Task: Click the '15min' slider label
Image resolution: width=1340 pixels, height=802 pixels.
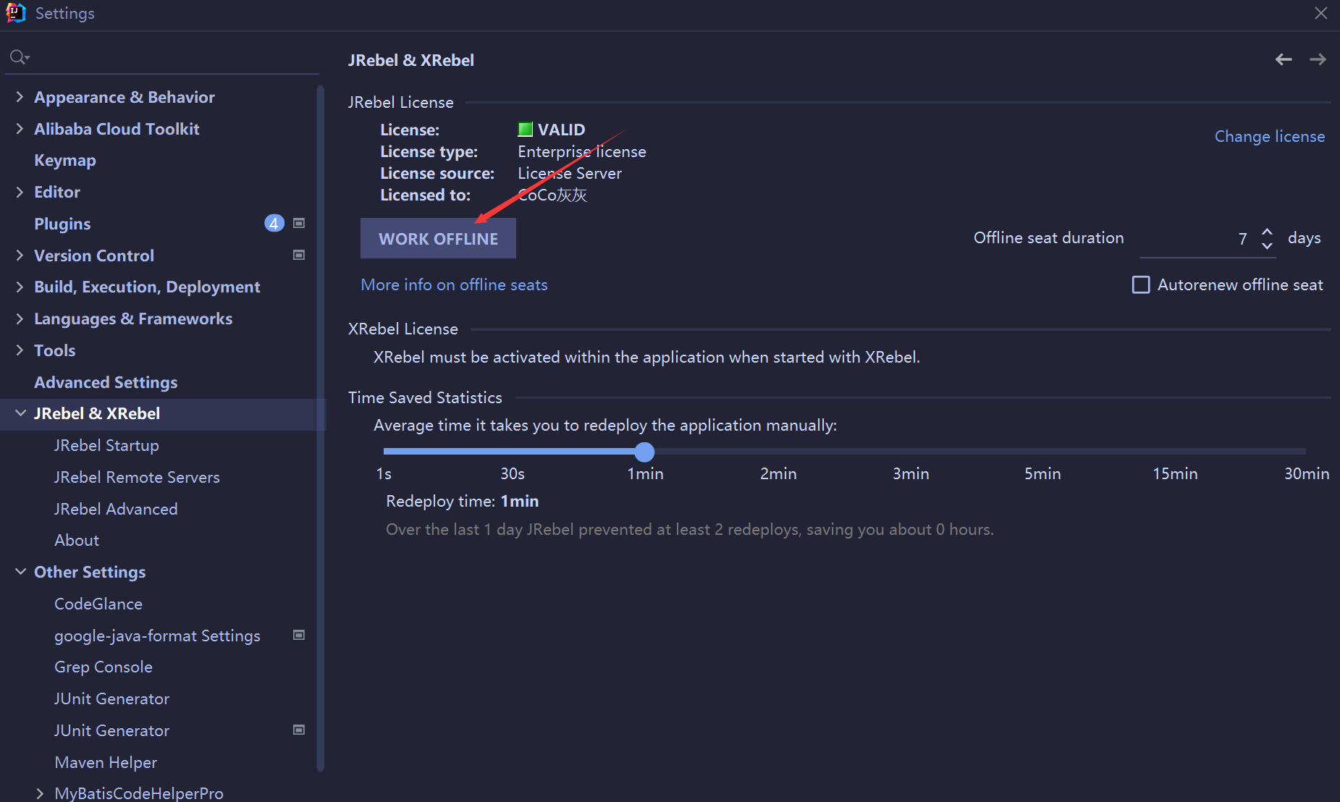Action: point(1175,473)
